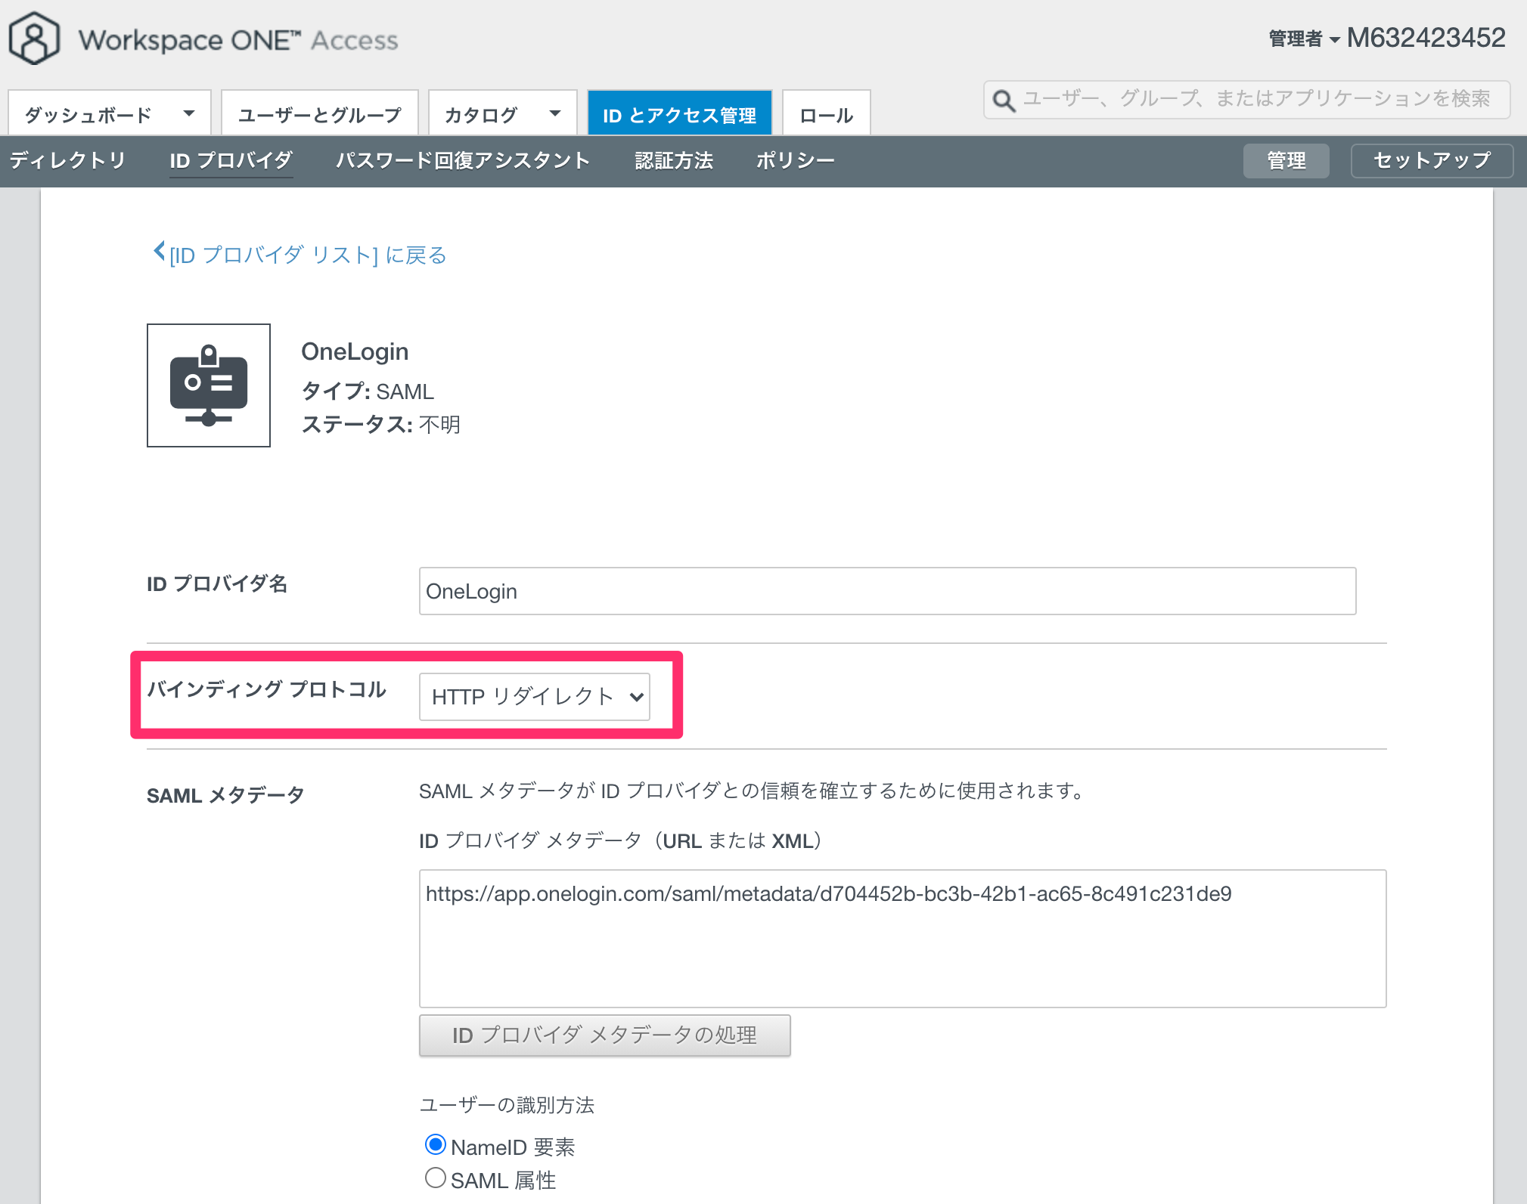Screen dimensions: 1527x1204
Task: Open the ダッシュボード dropdown arrow
Action: [189, 114]
